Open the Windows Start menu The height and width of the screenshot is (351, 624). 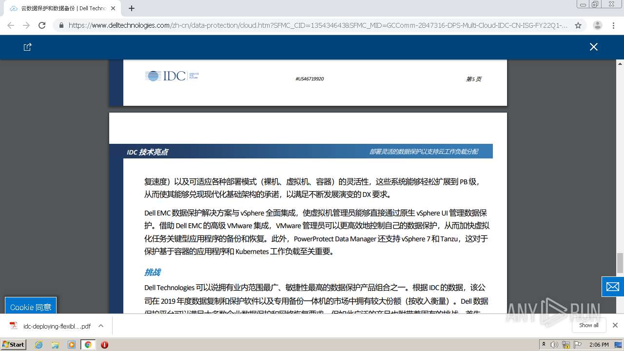pos(14,344)
